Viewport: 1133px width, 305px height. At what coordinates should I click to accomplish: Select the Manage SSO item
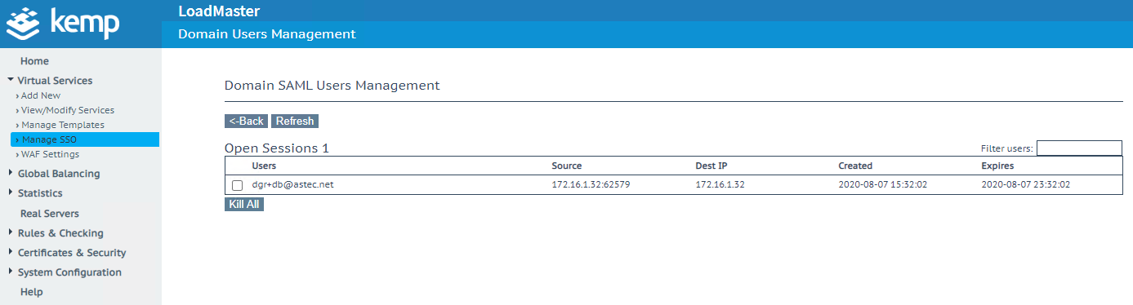pyautogui.click(x=85, y=139)
